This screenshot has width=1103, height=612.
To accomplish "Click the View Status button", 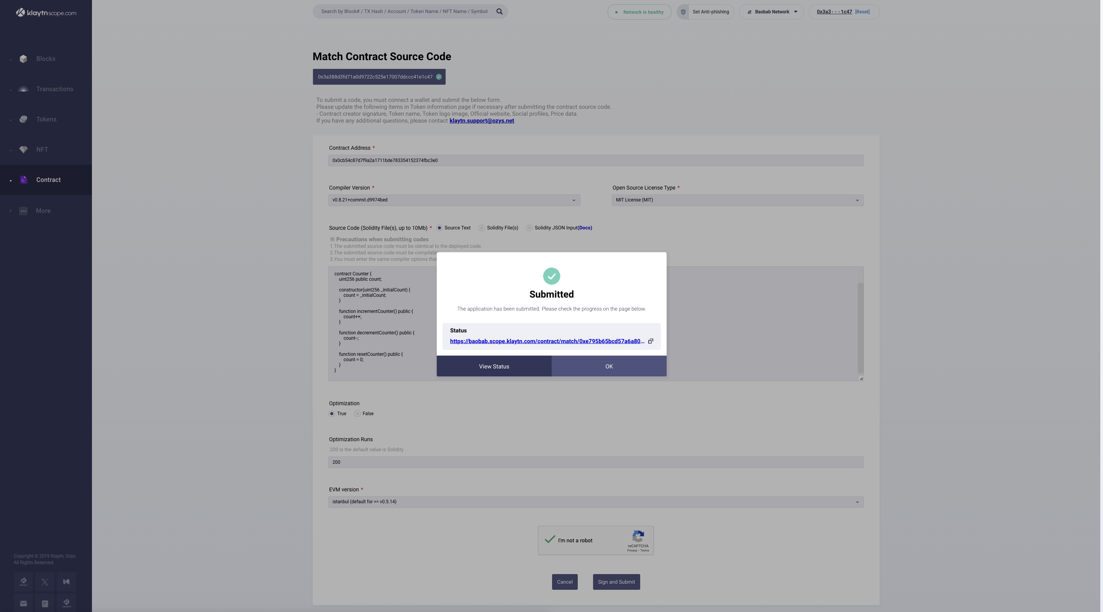I will click(494, 367).
